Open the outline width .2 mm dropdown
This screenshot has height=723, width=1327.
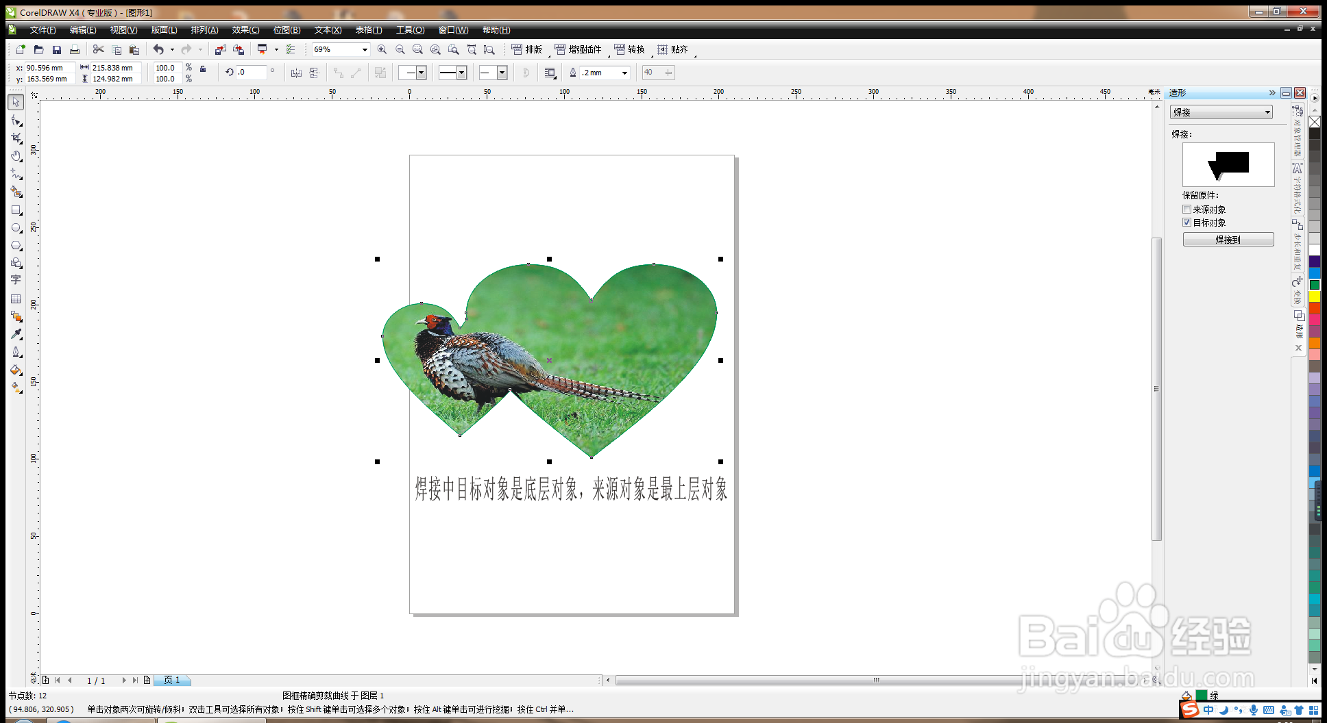coord(624,73)
